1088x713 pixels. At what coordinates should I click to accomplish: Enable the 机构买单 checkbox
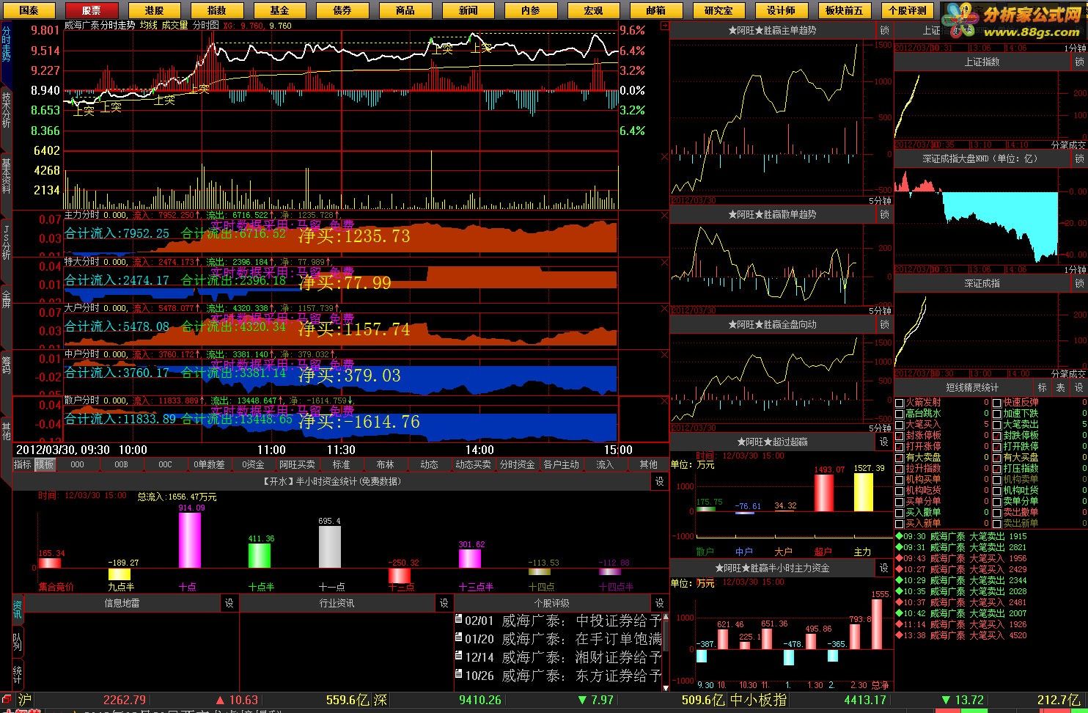(x=900, y=480)
